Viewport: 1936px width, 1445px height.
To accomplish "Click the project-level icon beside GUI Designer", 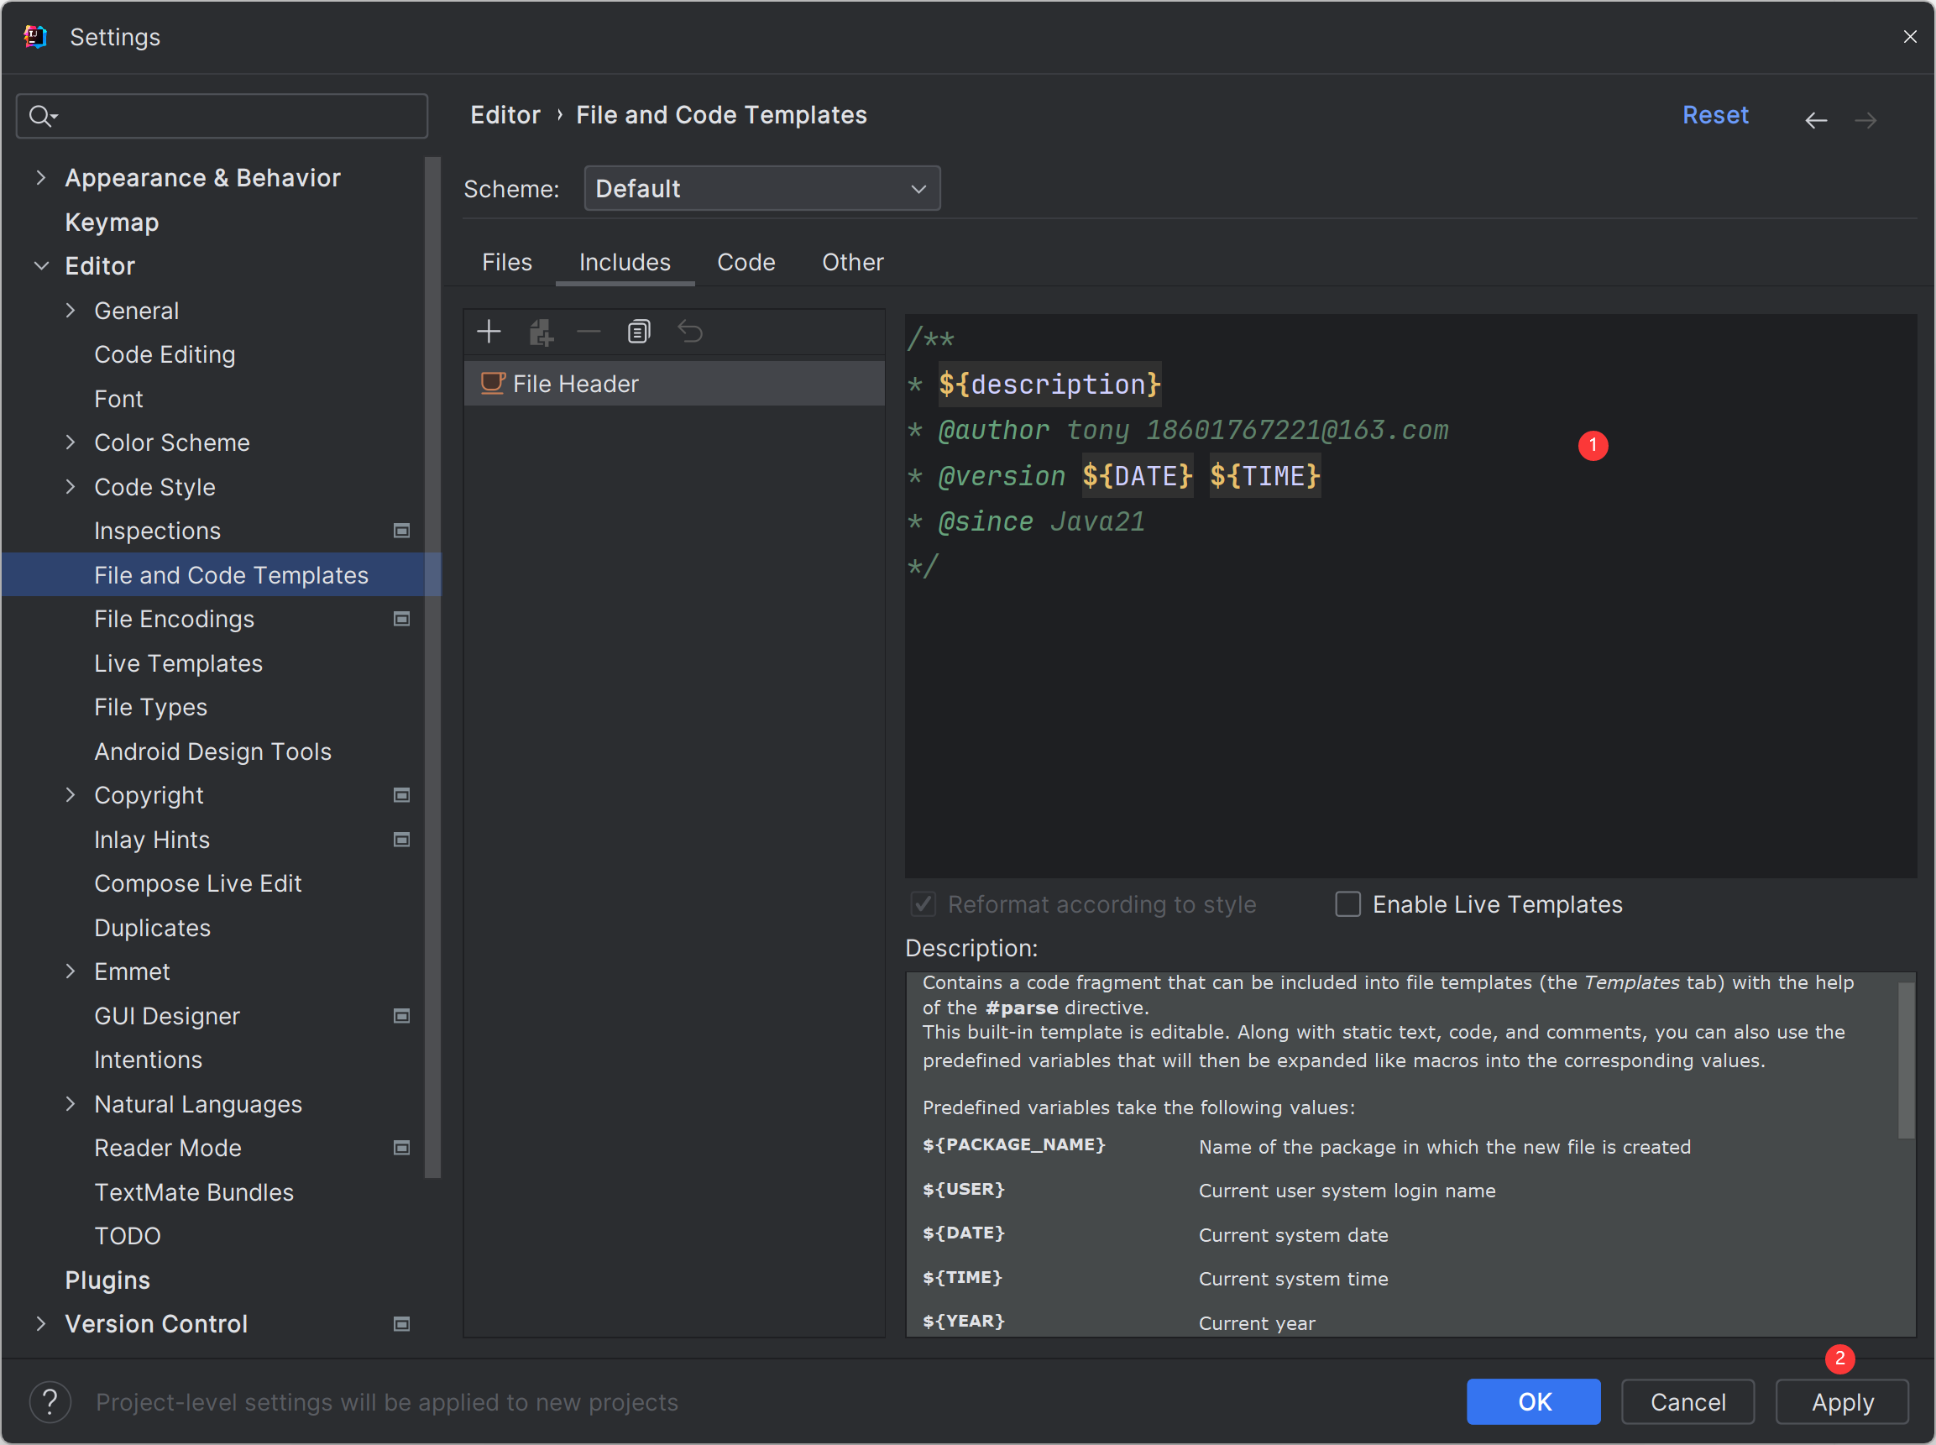I will pyautogui.click(x=401, y=1015).
